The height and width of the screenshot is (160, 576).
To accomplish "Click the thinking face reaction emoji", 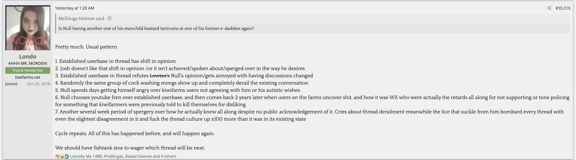I will click(x=58, y=156).
